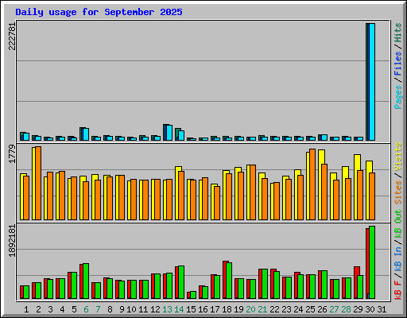Image resolution: width=407 pixels, height=318 pixels.
Task: Select day 1 on the x-axis
Action: coord(26,309)
